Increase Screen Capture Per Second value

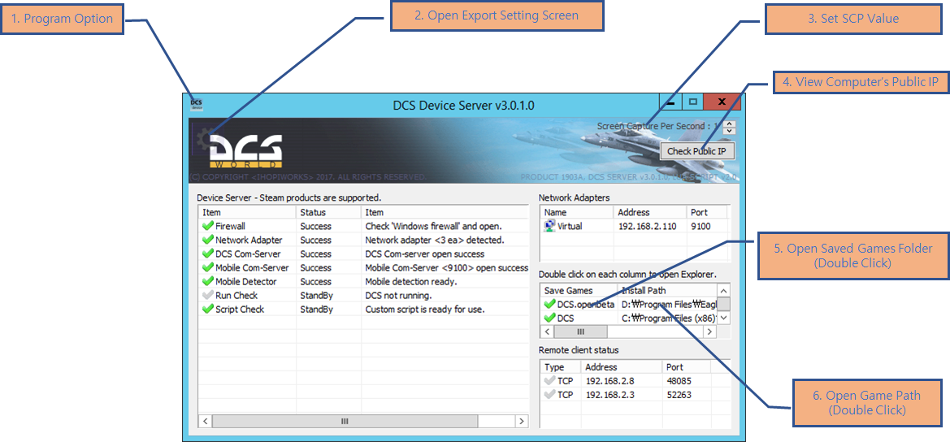point(730,123)
